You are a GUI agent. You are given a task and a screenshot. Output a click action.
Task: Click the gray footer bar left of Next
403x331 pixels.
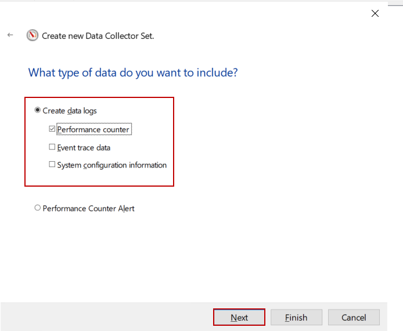(x=105, y=317)
